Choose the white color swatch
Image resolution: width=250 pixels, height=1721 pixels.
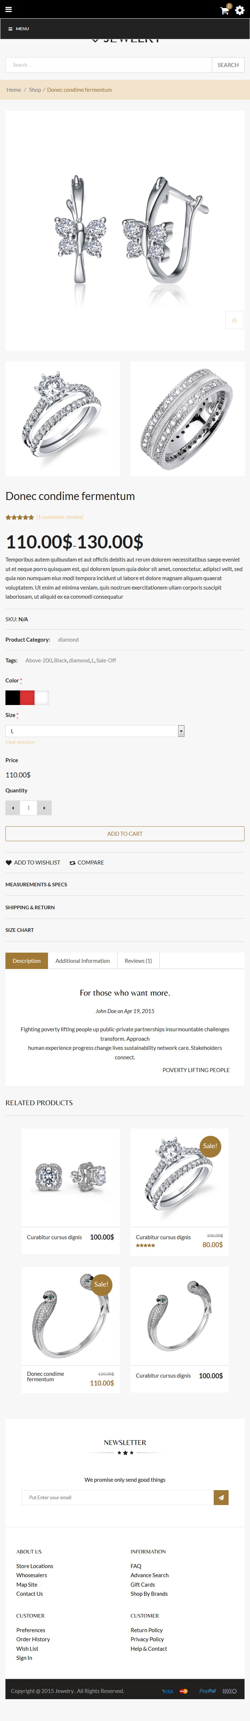42,697
